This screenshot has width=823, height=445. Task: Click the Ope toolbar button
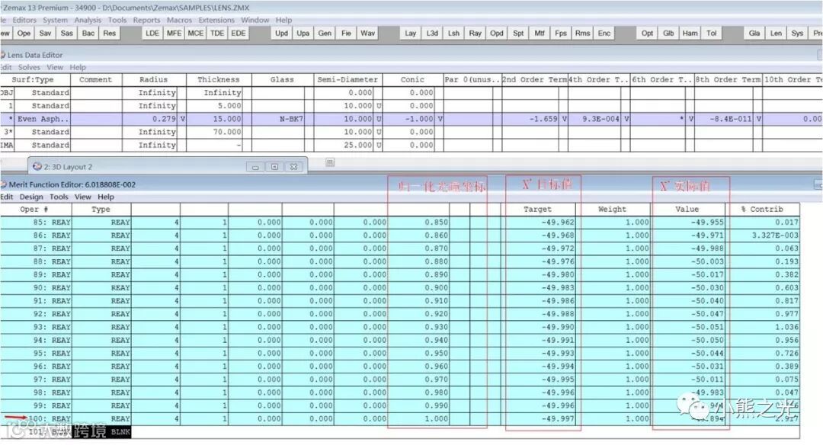24,33
